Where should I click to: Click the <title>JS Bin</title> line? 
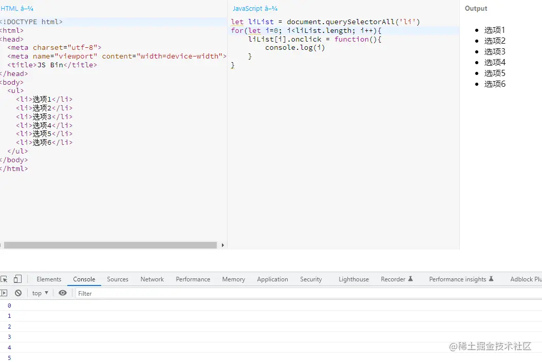click(x=52, y=65)
